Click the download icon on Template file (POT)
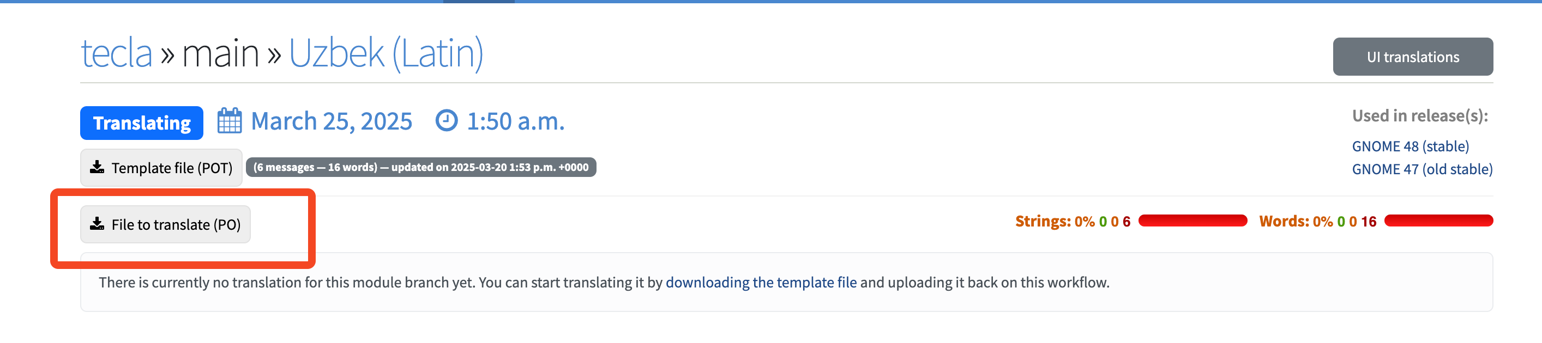The width and height of the screenshot is (1542, 343). point(97,167)
